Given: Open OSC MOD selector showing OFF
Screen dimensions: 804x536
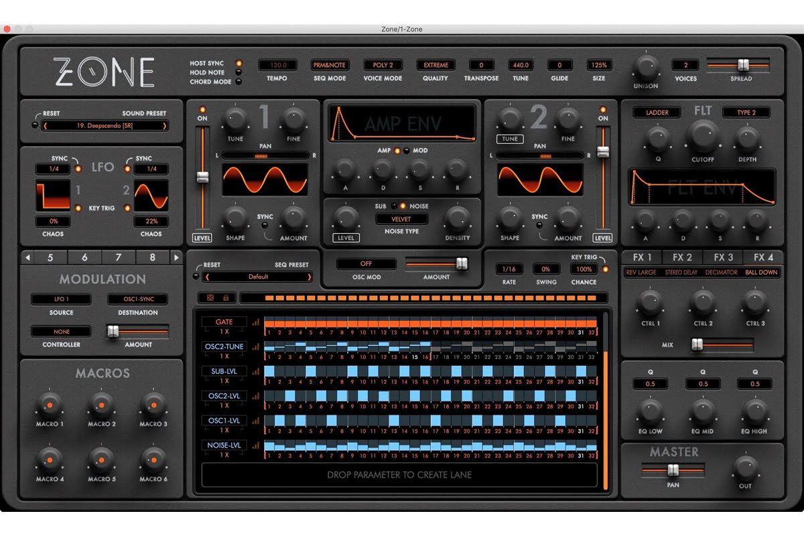Looking at the screenshot, I should click(x=366, y=264).
